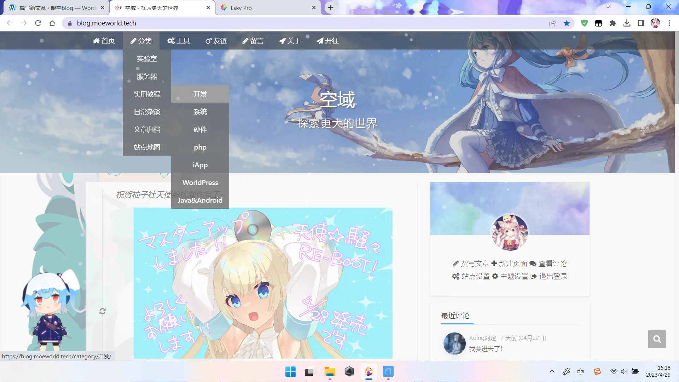The width and height of the screenshot is (679, 382).
Task: Select 实验室 in the category dropdown
Action: tap(147, 59)
